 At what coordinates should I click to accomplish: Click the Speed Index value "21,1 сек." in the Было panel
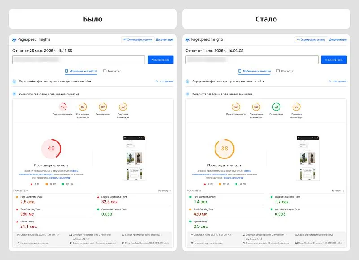point(29,226)
